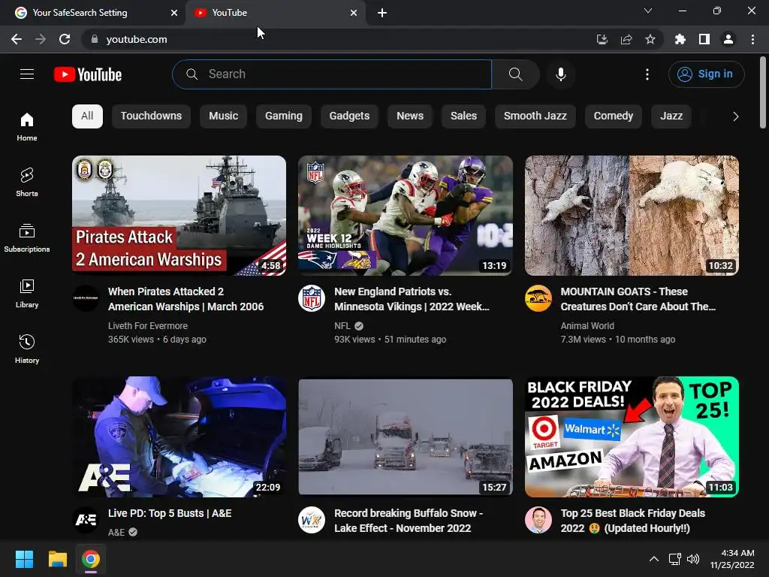Click the search magnifier button
Image resolution: width=769 pixels, height=577 pixels.
[515, 74]
